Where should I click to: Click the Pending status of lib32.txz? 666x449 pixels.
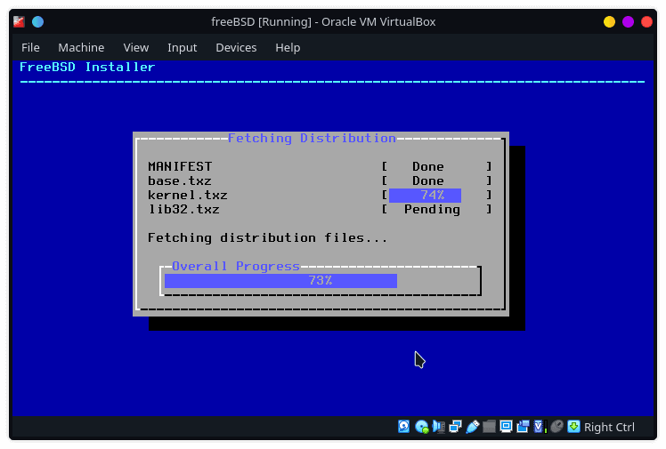[432, 210]
